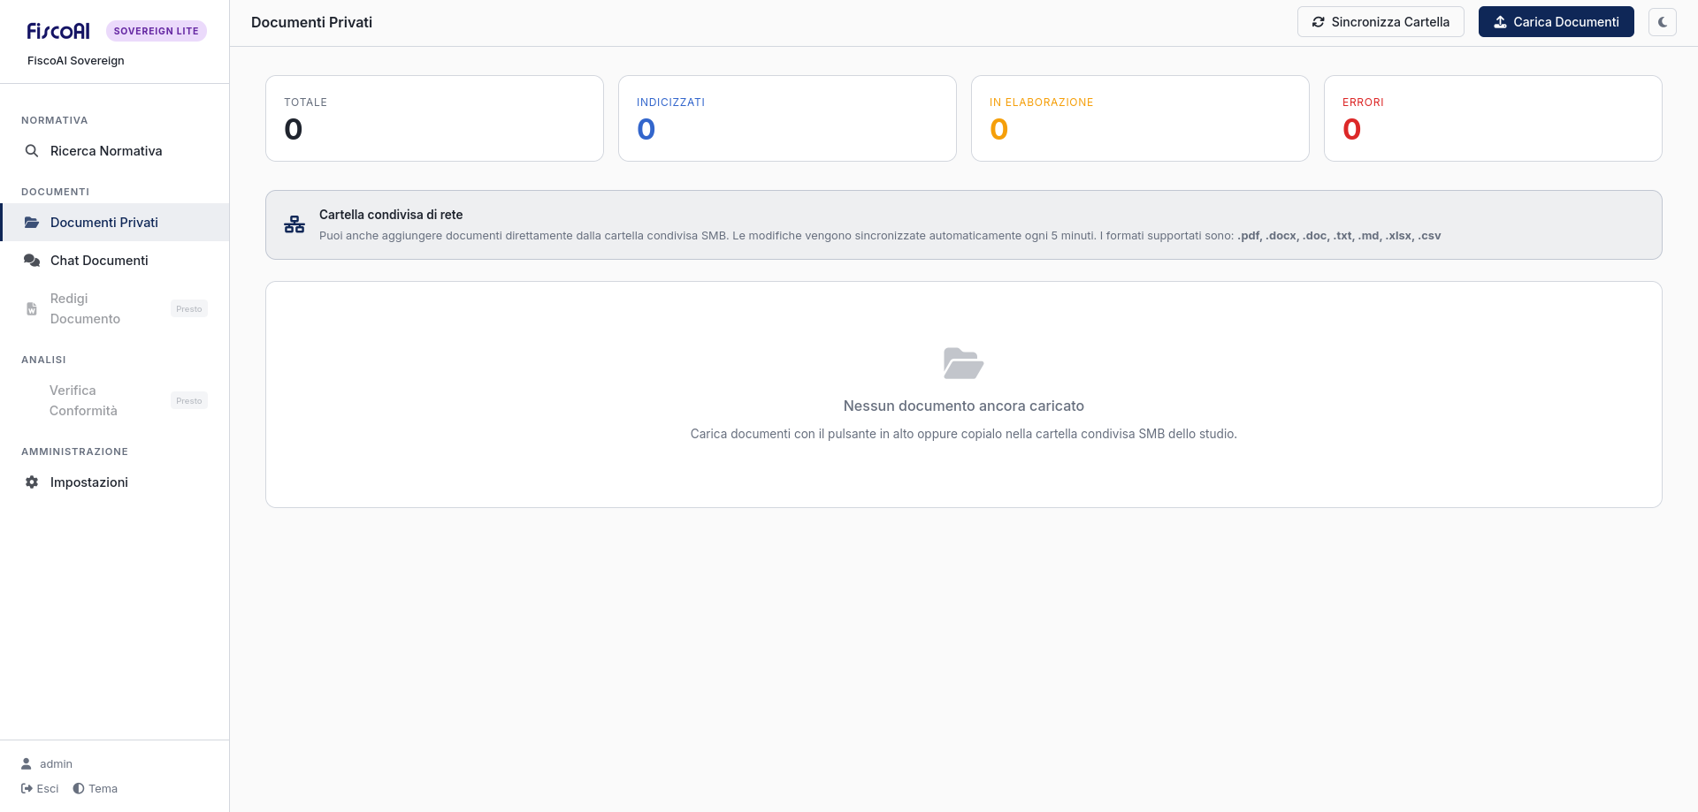Click the Errori stat card
1698x812 pixels.
click(x=1493, y=118)
